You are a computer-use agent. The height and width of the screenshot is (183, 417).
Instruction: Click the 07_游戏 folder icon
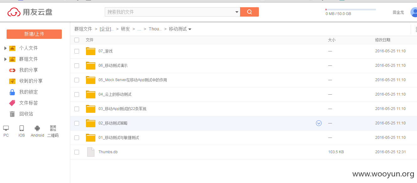click(x=91, y=51)
